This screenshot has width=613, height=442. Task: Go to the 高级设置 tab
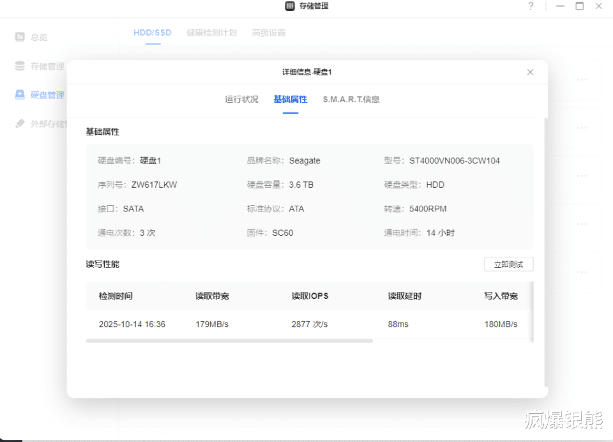[268, 33]
